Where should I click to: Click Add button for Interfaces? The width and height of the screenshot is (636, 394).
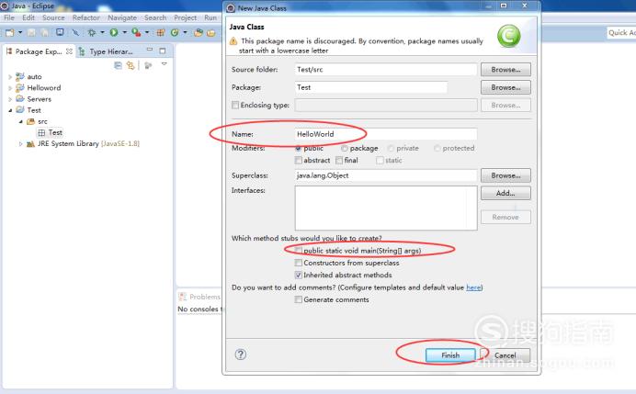[505, 194]
